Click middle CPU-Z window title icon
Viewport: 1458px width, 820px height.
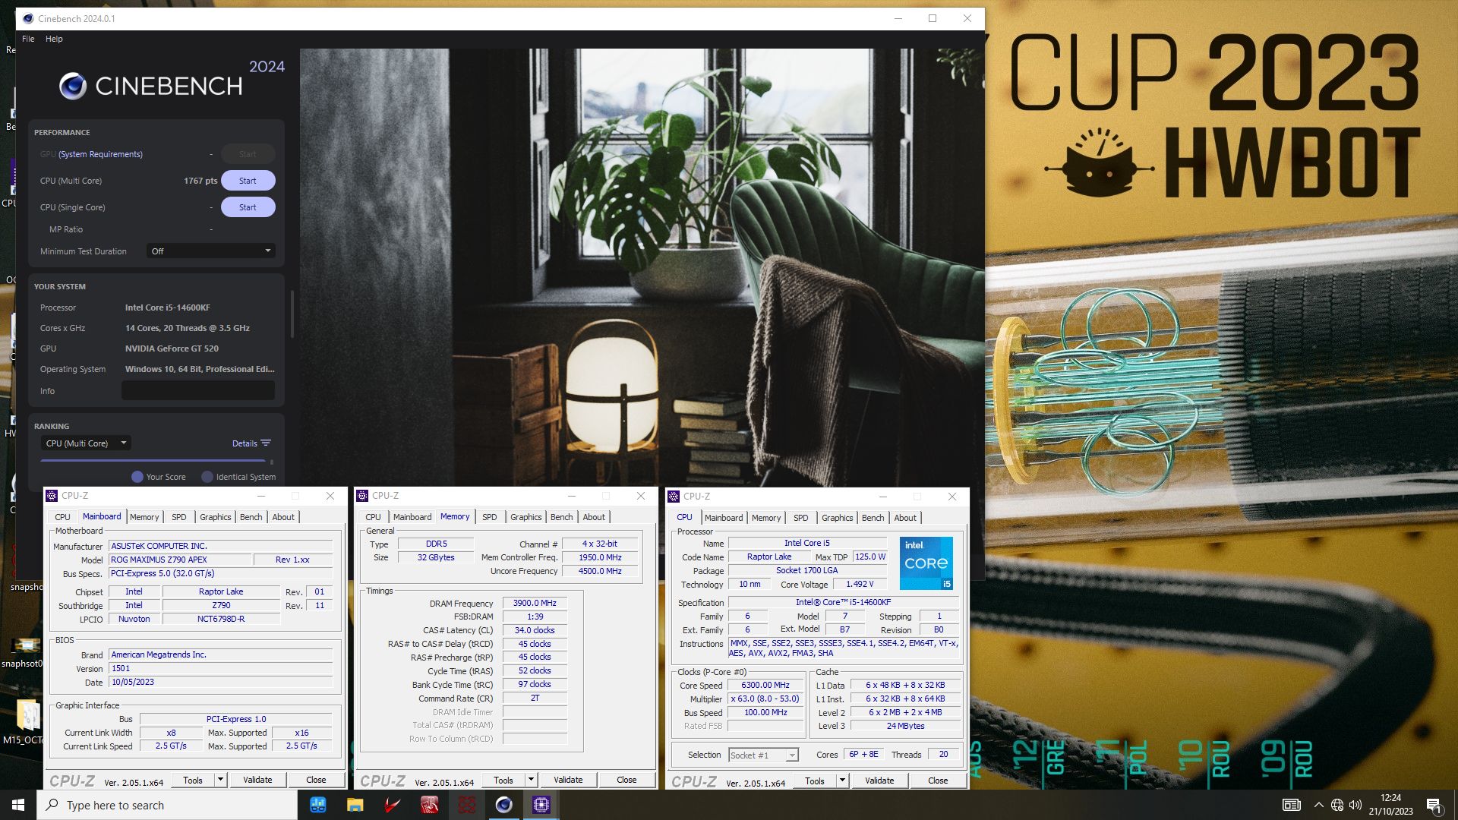pyautogui.click(x=362, y=496)
